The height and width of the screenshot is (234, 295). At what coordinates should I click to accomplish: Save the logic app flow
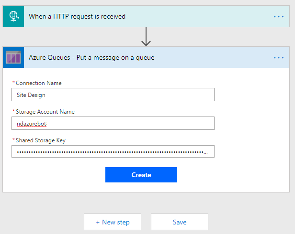180,222
